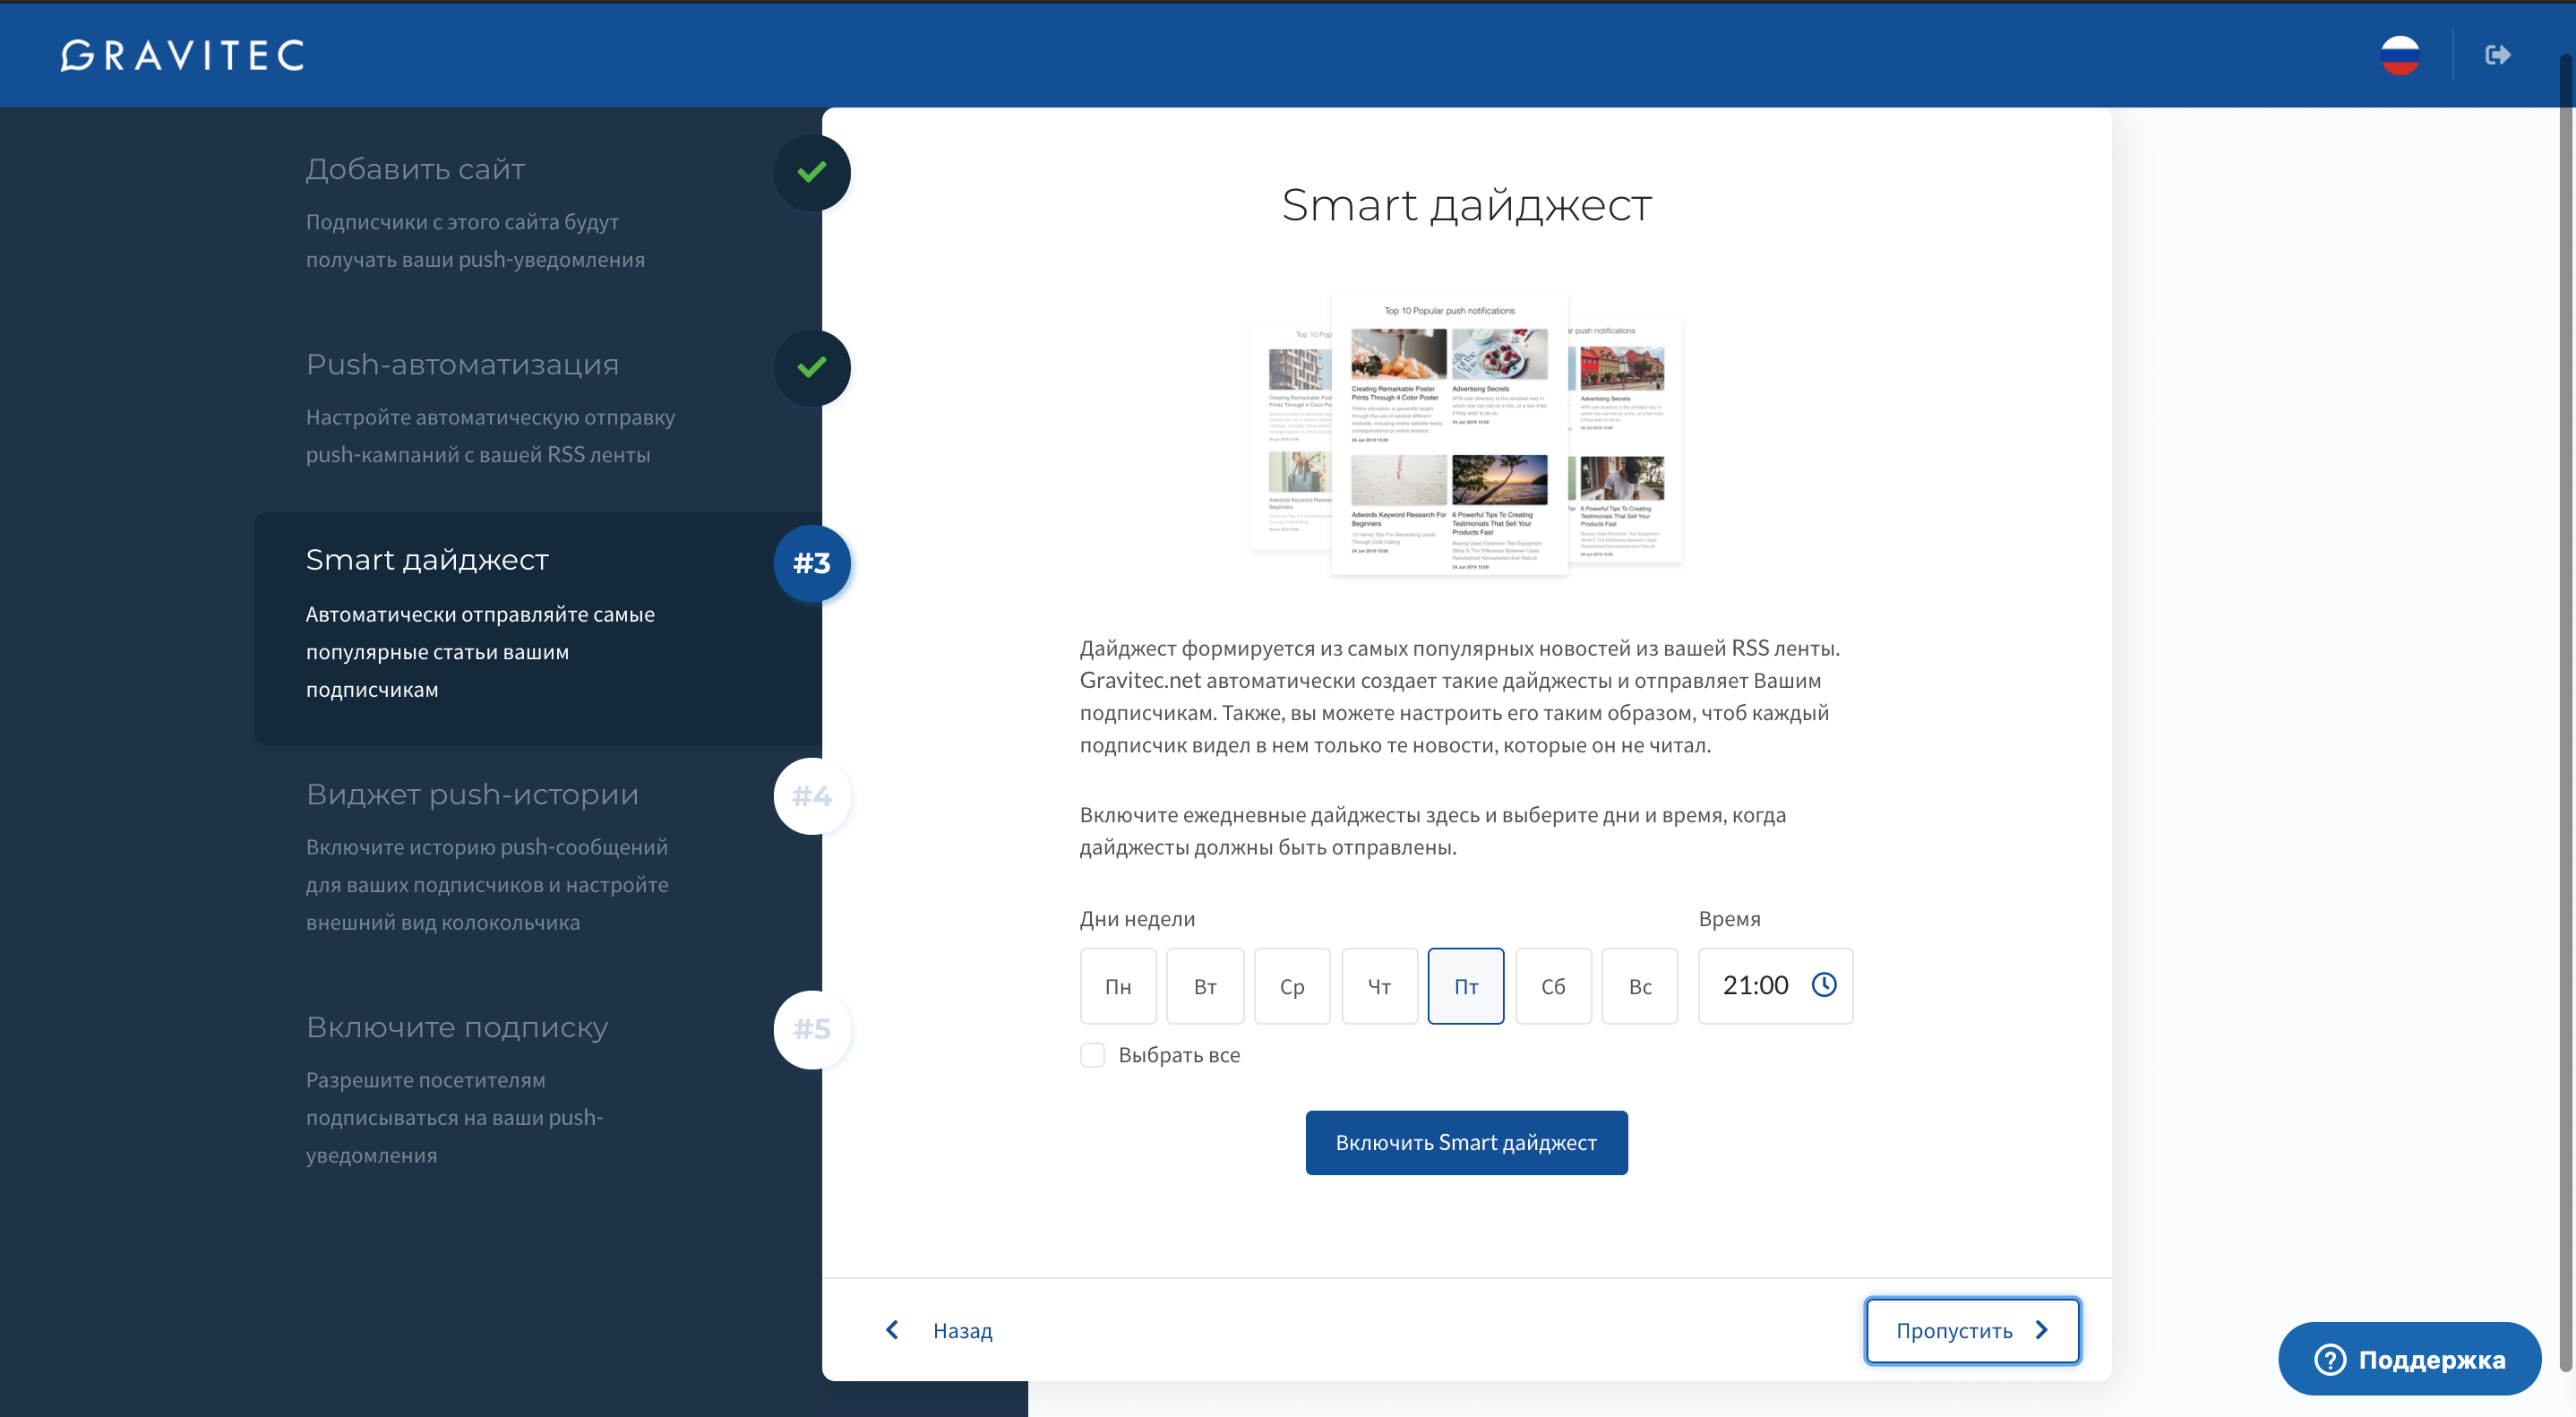Select the #3 step badge
Viewport: 2576px width, 1417px height.
pyautogui.click(x=812, y=563)
